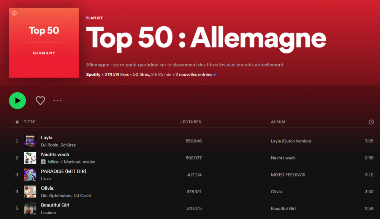Click the Nachts wach track cover thumbnail
Viewport: 380px width, 219px height.
pyautogui.click(x=30, y=158)
